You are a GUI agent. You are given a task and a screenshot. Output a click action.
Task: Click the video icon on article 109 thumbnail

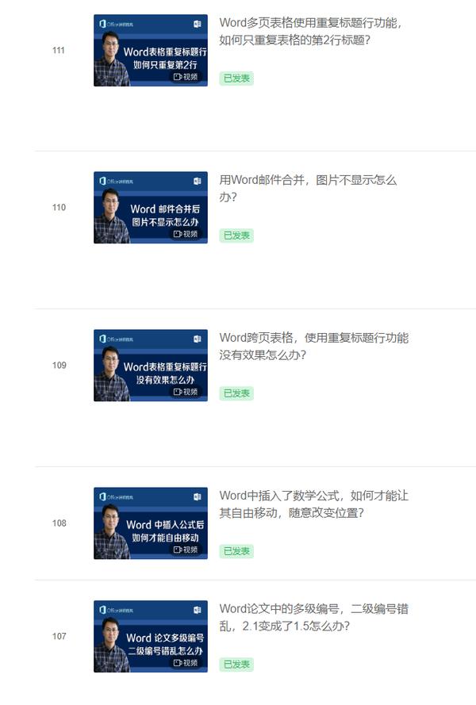(177, 392)
